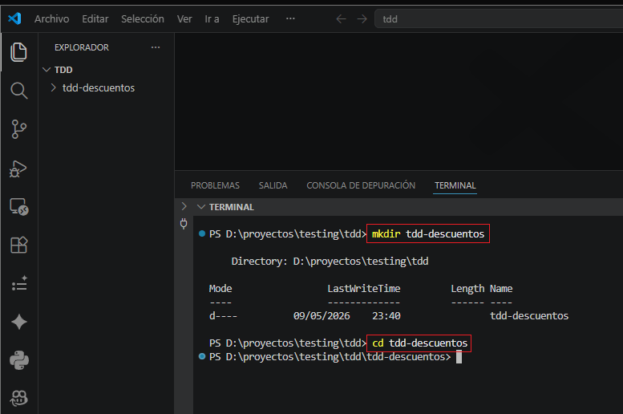The height and width of the screenshot is (414, 623).
Task: Click the VS Code logo icon
Action: tap(14, 18)
